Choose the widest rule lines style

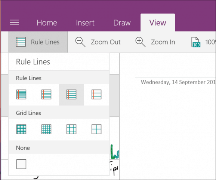point(96,94)
